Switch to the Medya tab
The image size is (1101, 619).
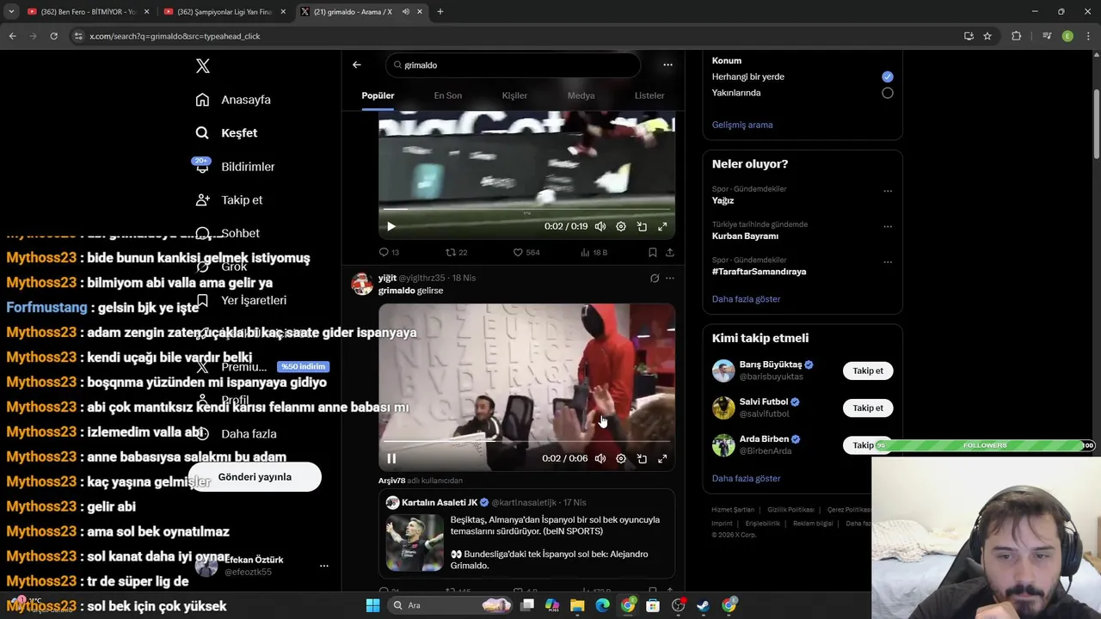point(581,95)
